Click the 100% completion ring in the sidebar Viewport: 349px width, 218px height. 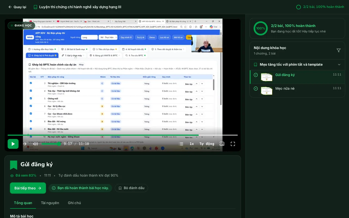coord(261,28)
